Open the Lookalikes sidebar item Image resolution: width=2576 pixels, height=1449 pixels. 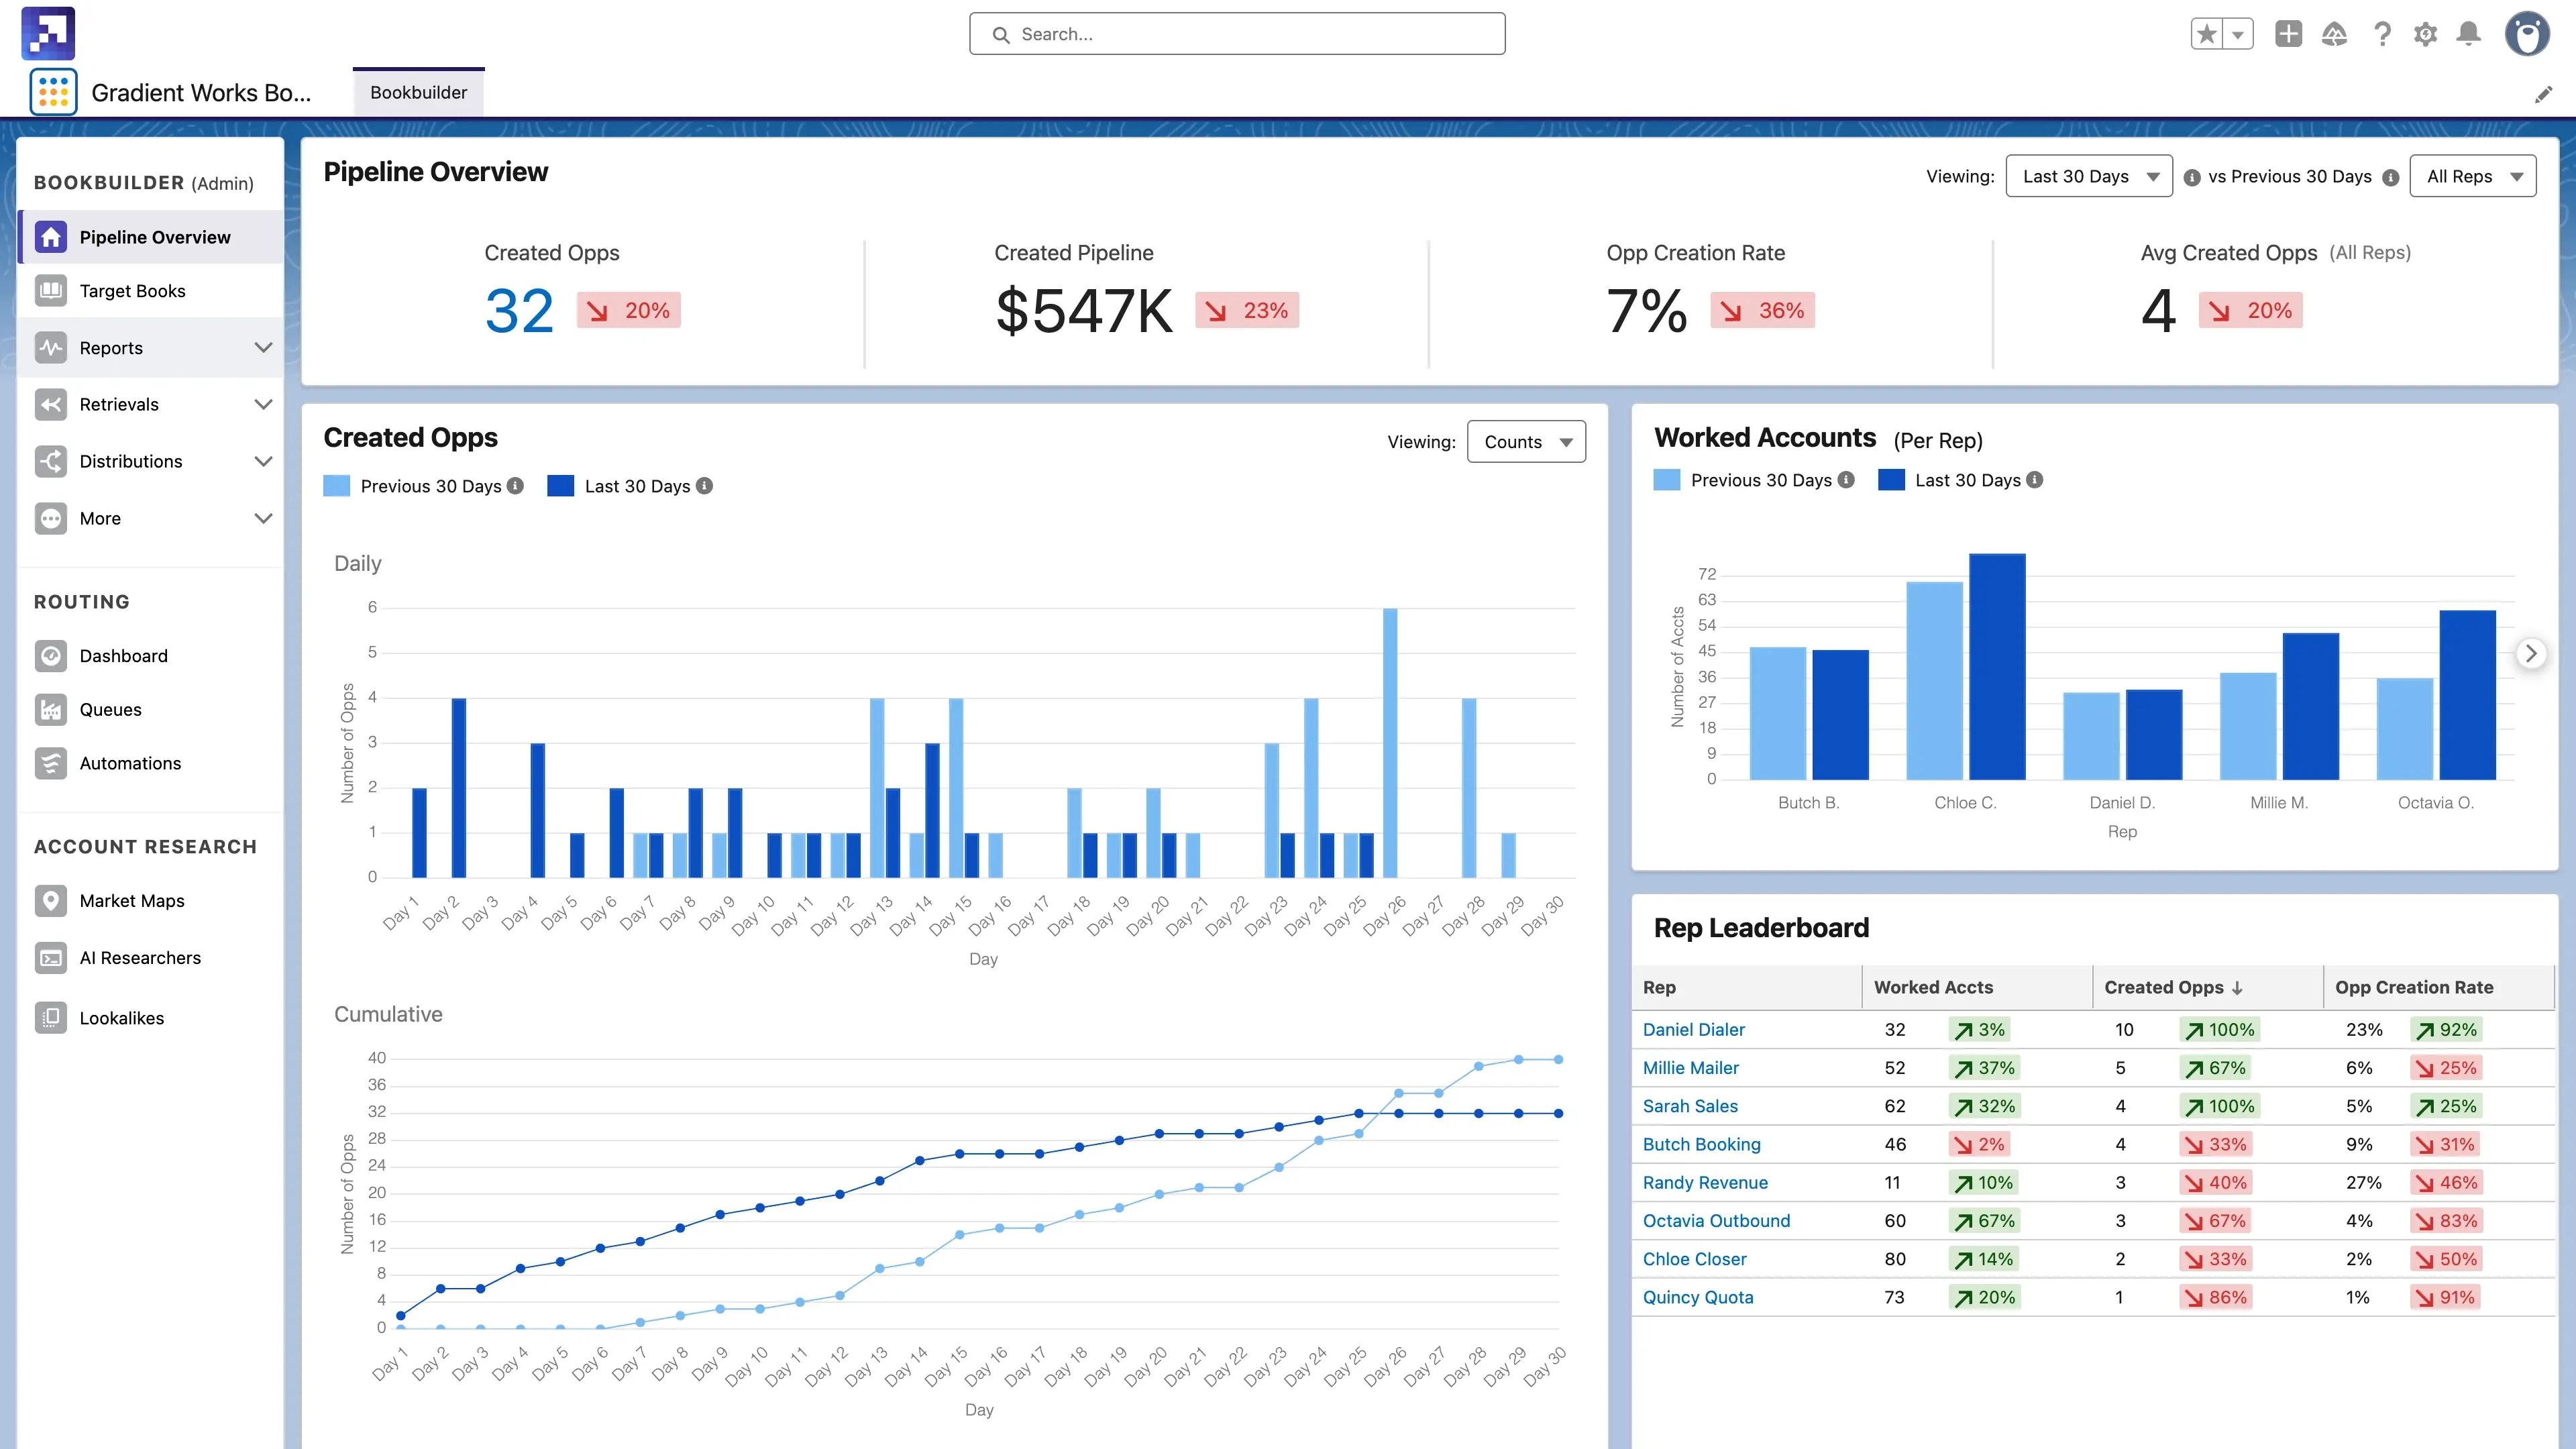(121, 1018)
